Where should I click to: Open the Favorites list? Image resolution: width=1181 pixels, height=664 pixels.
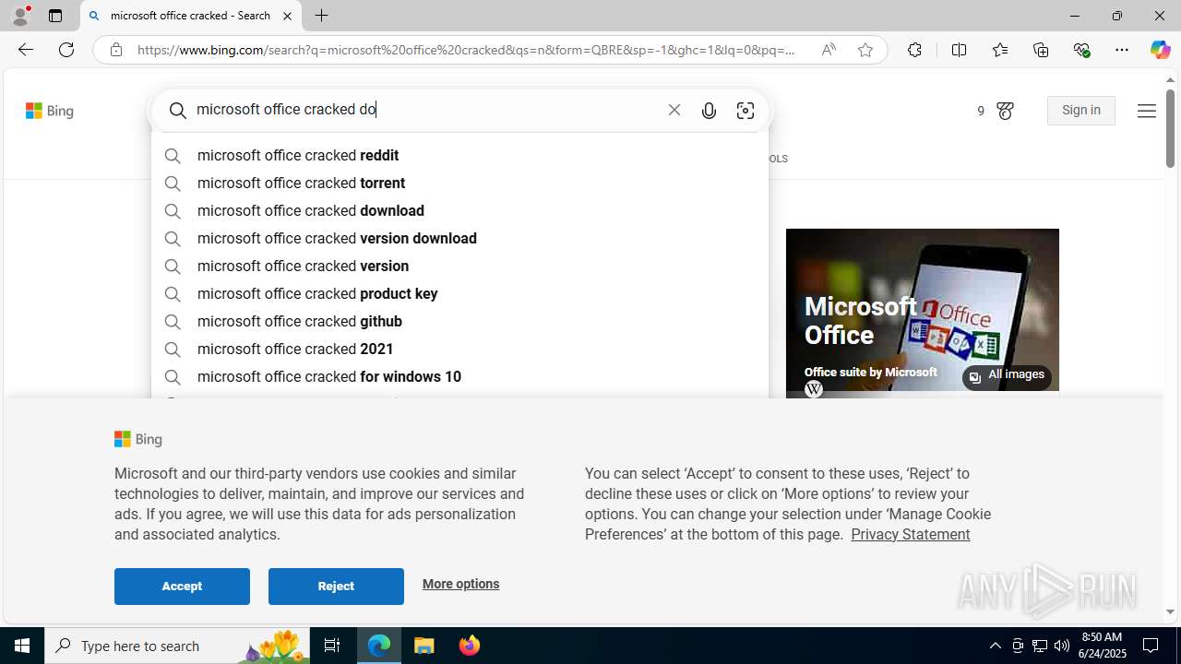coord(999,50)
